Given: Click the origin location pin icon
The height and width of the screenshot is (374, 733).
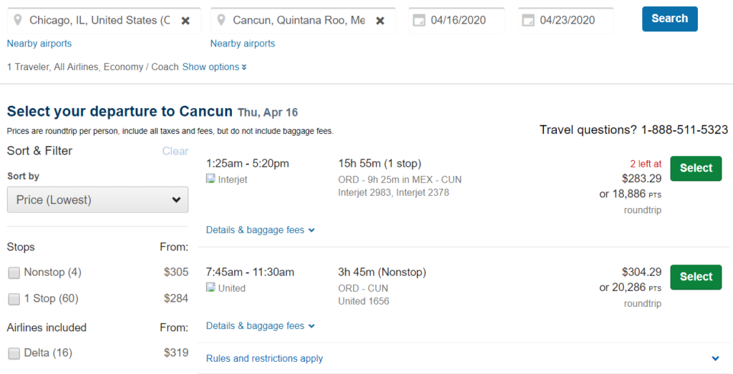Looking at the screenshot, I should (x=17, y=21).
